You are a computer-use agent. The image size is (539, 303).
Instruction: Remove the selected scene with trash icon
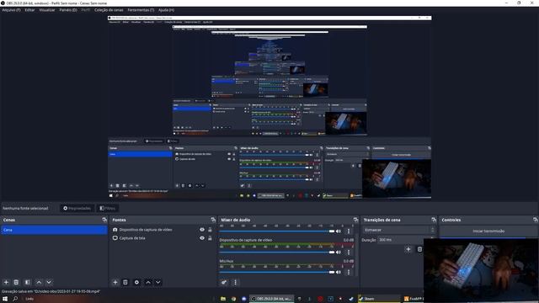coord(16,282)
